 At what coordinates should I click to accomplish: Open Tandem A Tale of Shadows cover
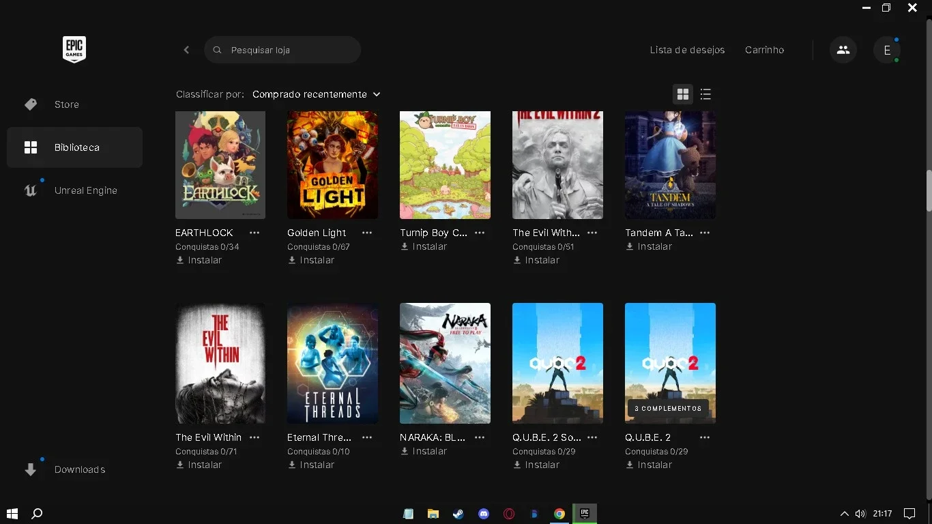670,165
